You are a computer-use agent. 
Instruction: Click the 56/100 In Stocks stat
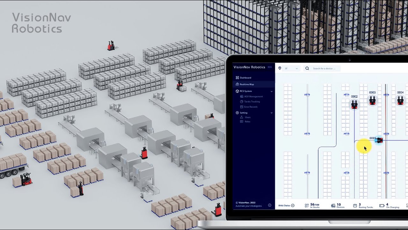click(315, 206)
